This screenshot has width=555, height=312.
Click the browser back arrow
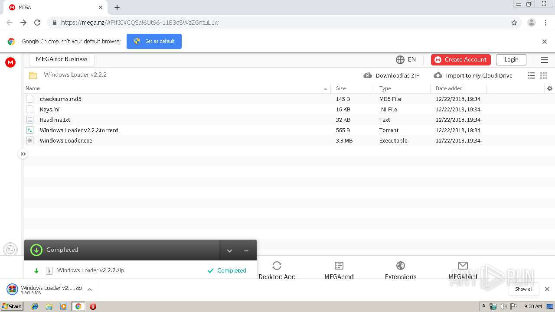pyautogui.click(x=10, y=23)
